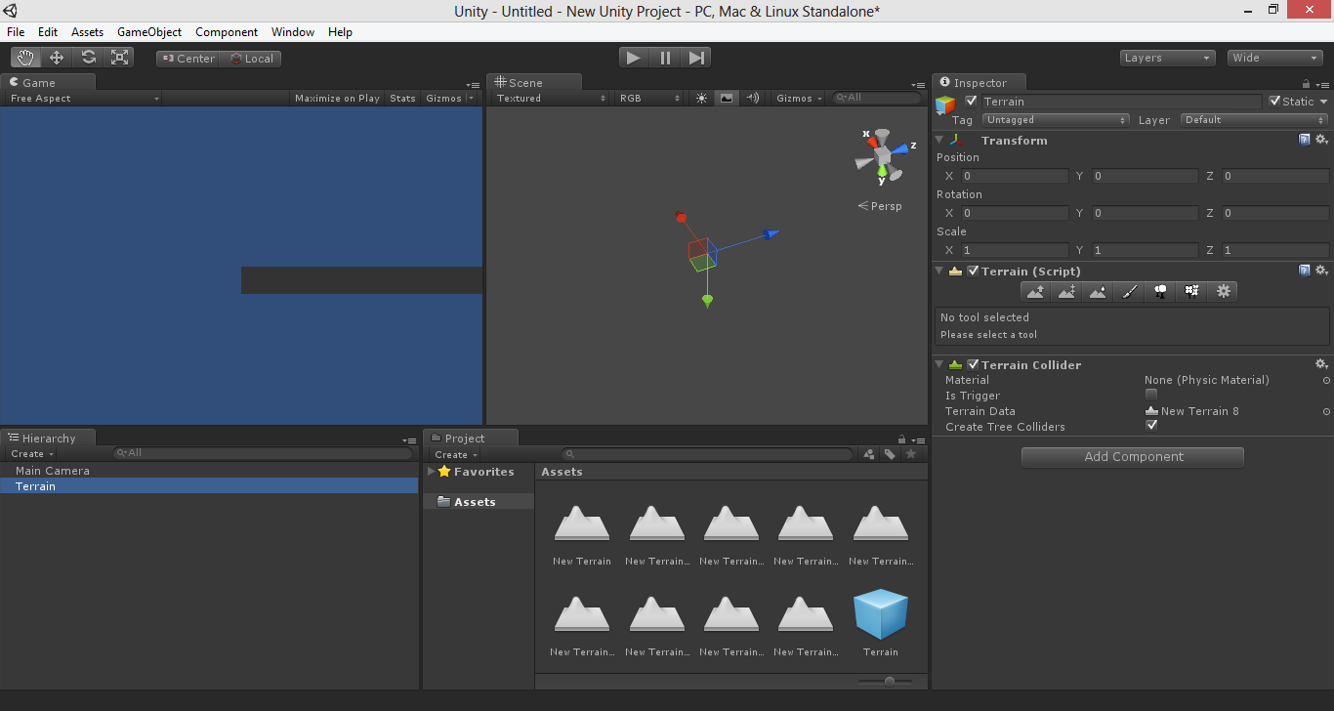
Task: Click the scene orientation gizmo
Action: 883,155
